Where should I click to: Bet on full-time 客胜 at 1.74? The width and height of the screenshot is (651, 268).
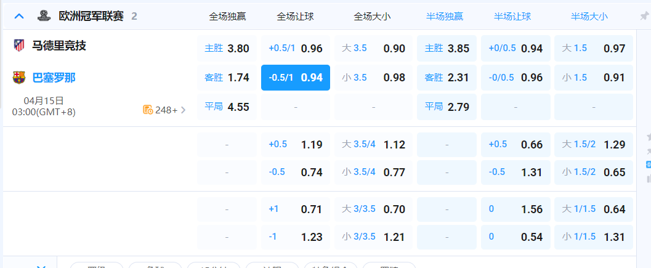[227, 77]
